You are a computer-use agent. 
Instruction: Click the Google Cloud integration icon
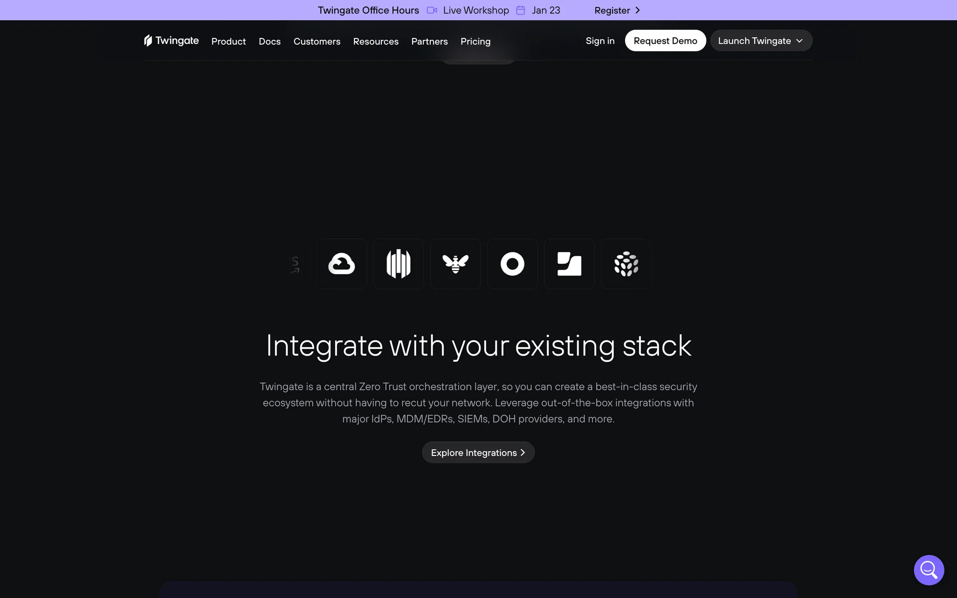pos(341,264)
